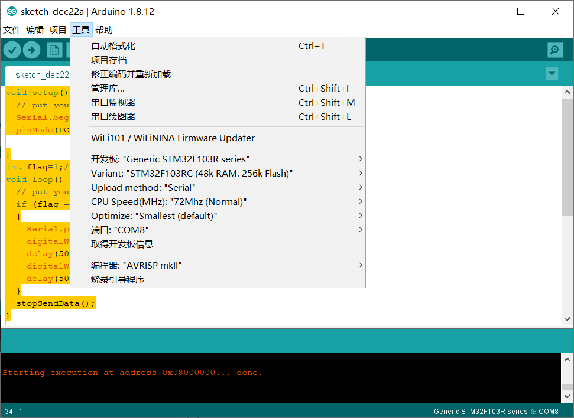Click the New sketch toolbar icon
The width and height of the screenshot is (574, 418).
(x=54, y=50)
